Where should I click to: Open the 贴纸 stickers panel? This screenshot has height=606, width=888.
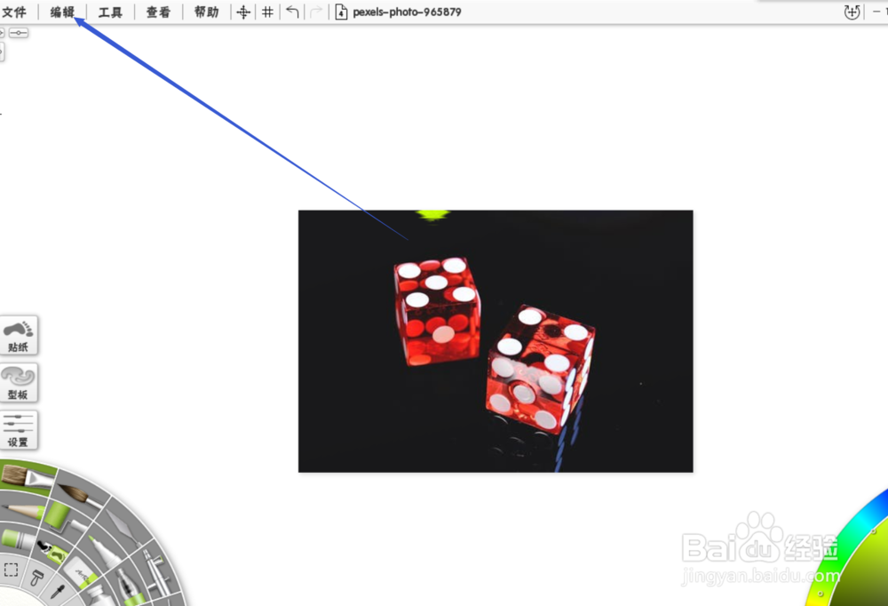[x=19, y=335]
